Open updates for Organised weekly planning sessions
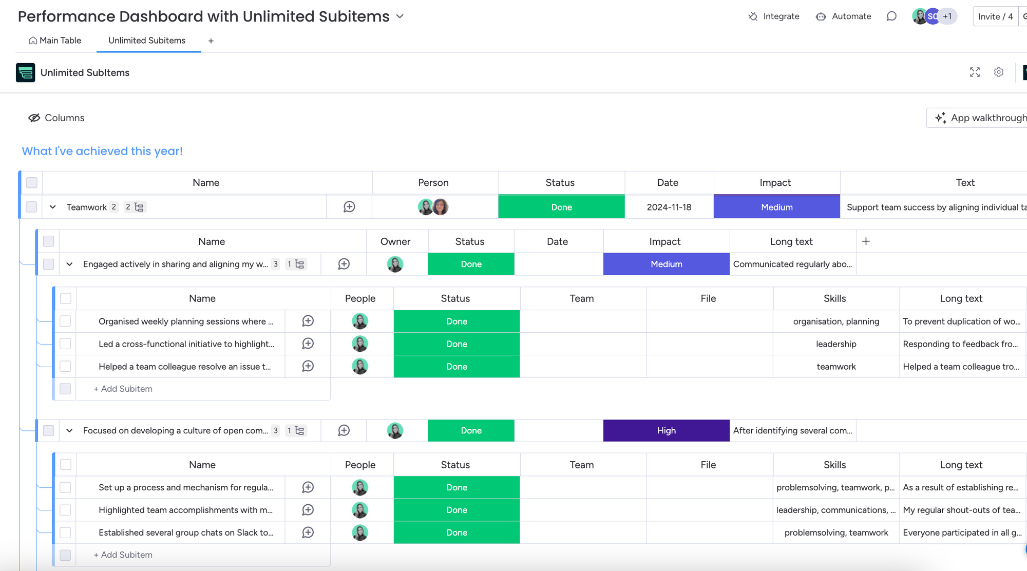 (308, 321)
